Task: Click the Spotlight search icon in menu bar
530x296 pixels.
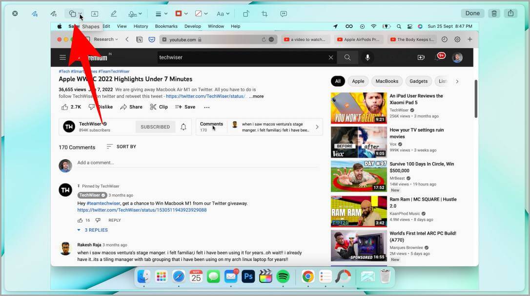Action: 399,26
